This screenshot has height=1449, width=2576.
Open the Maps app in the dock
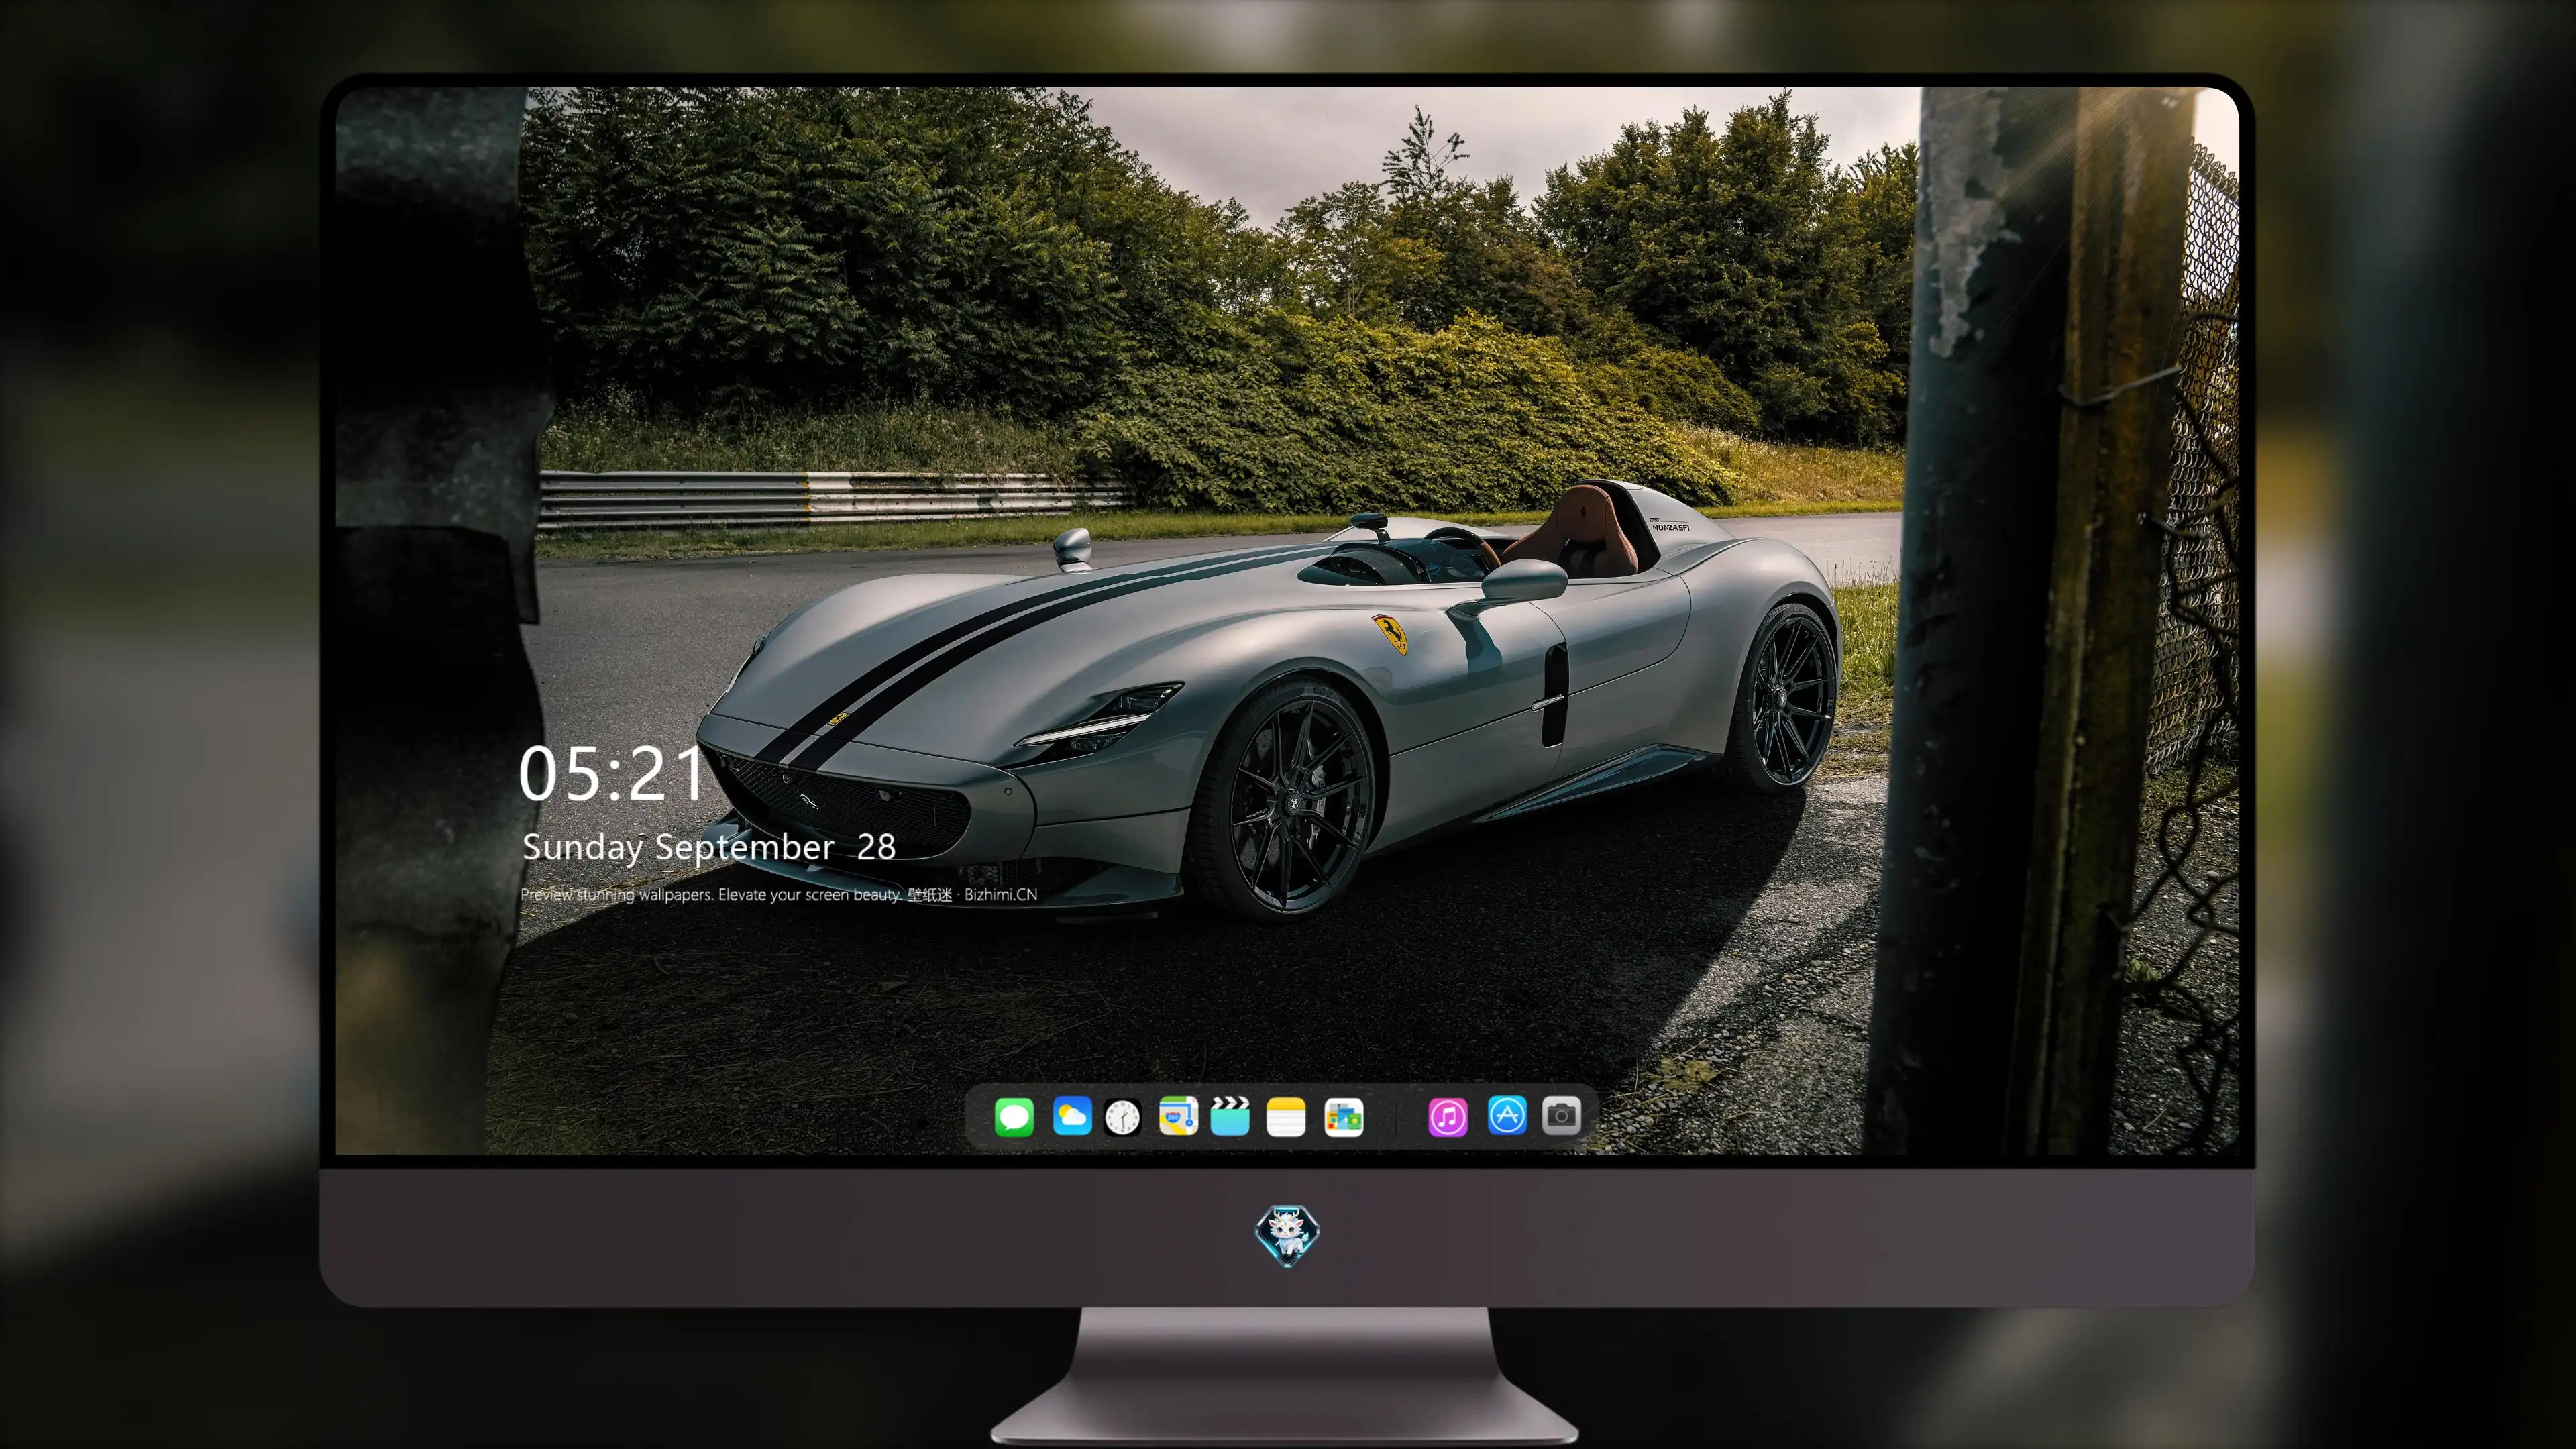[1178, 1116]
